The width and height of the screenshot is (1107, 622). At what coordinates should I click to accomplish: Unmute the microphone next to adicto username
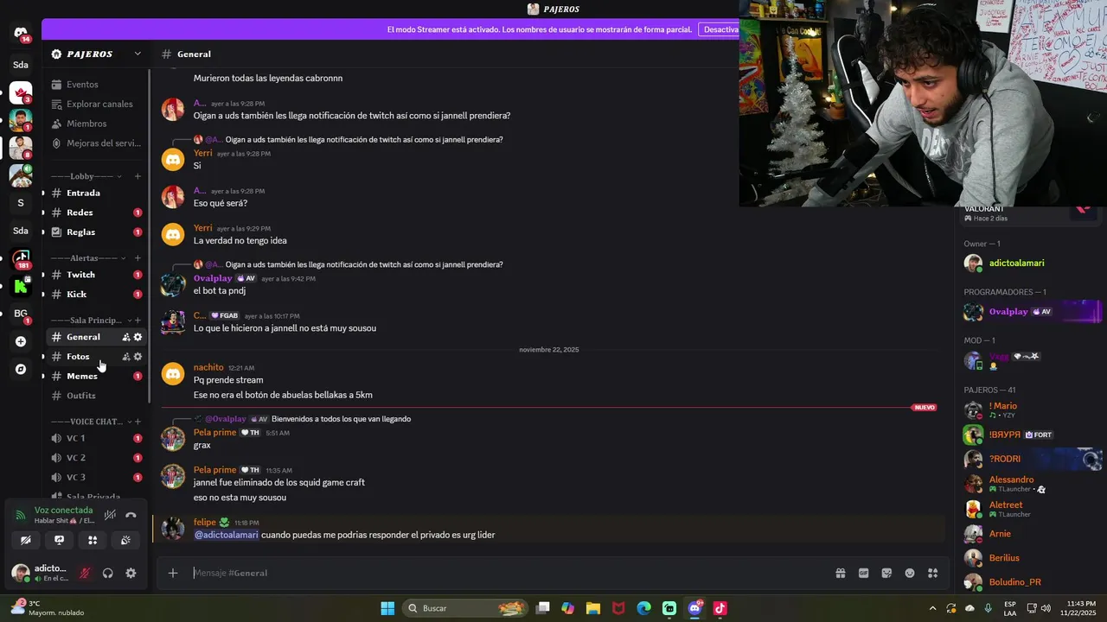pyautogui.click(x=85, y=573)
